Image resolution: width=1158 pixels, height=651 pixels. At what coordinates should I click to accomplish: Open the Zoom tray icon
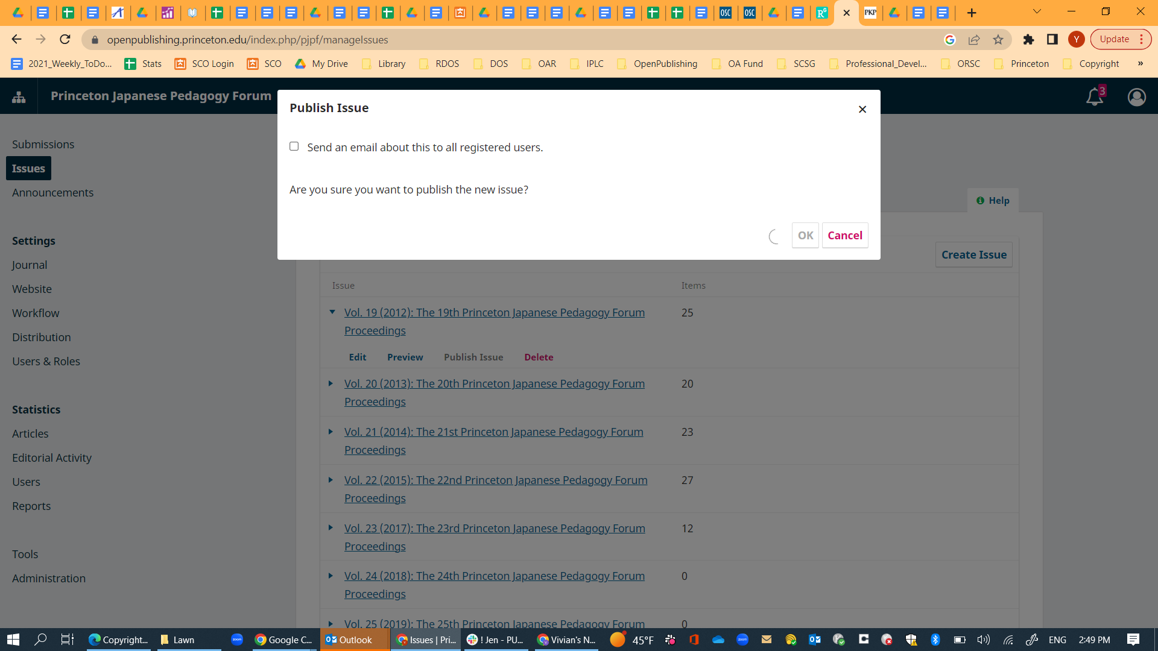click(x=743, y=640)
